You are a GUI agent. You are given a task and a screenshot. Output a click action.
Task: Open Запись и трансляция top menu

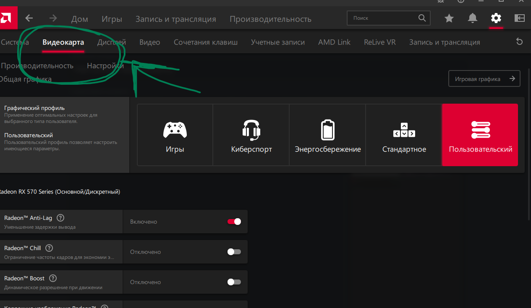point(176,19)
